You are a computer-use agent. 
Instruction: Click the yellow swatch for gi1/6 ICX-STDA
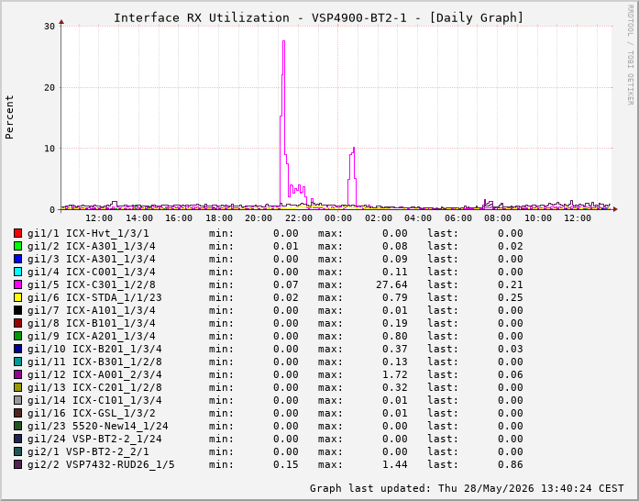click(17, 297)
